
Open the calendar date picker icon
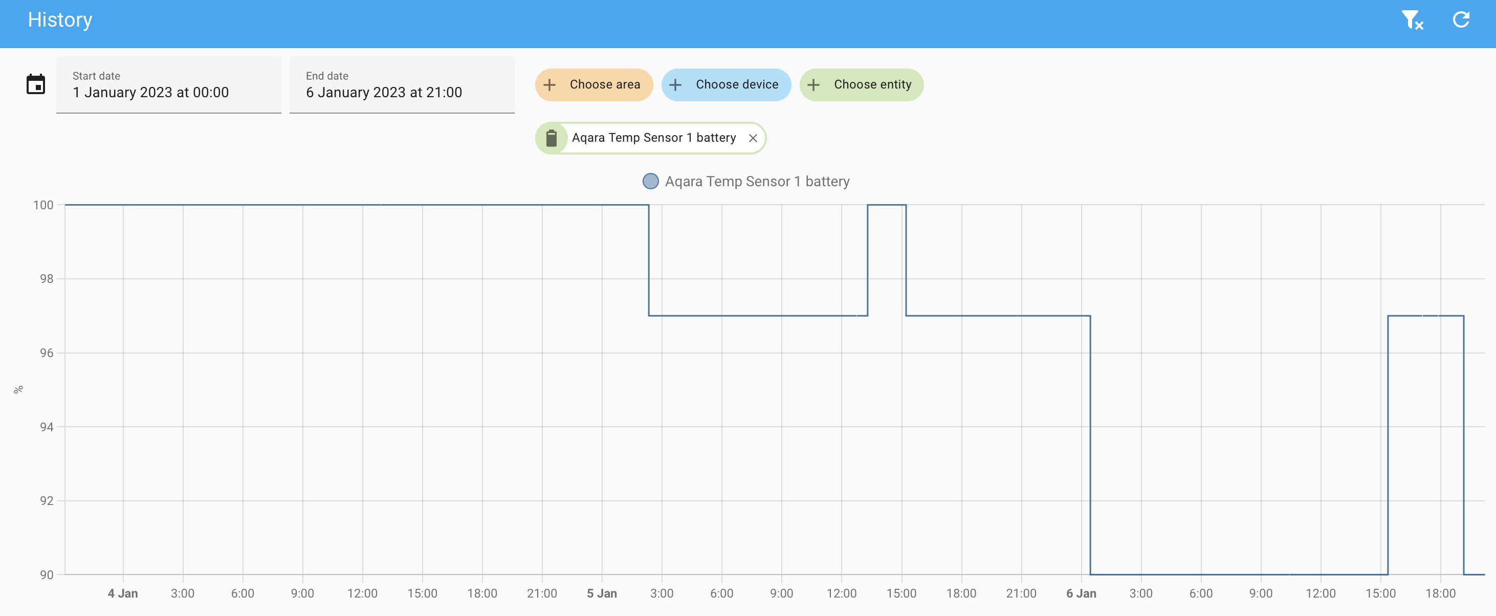35,84
